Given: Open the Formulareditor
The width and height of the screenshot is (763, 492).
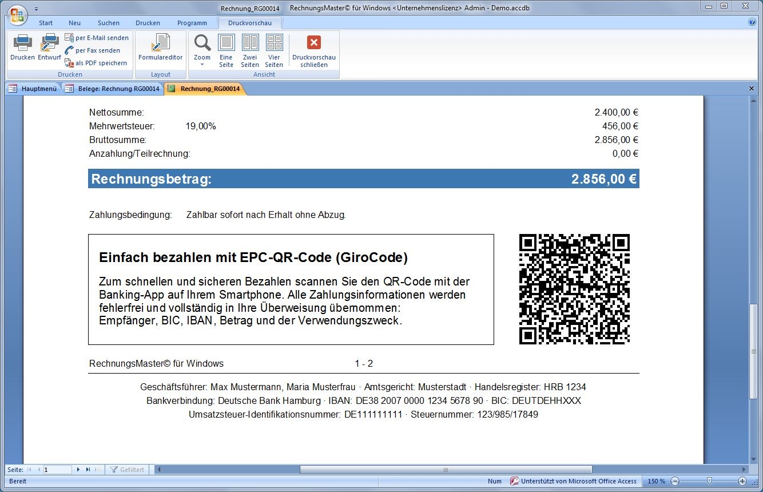Looking at the screenshot, I should (161, 47).
